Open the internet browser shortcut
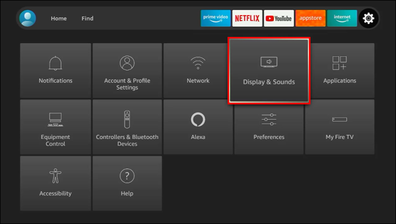 [342, 18]
